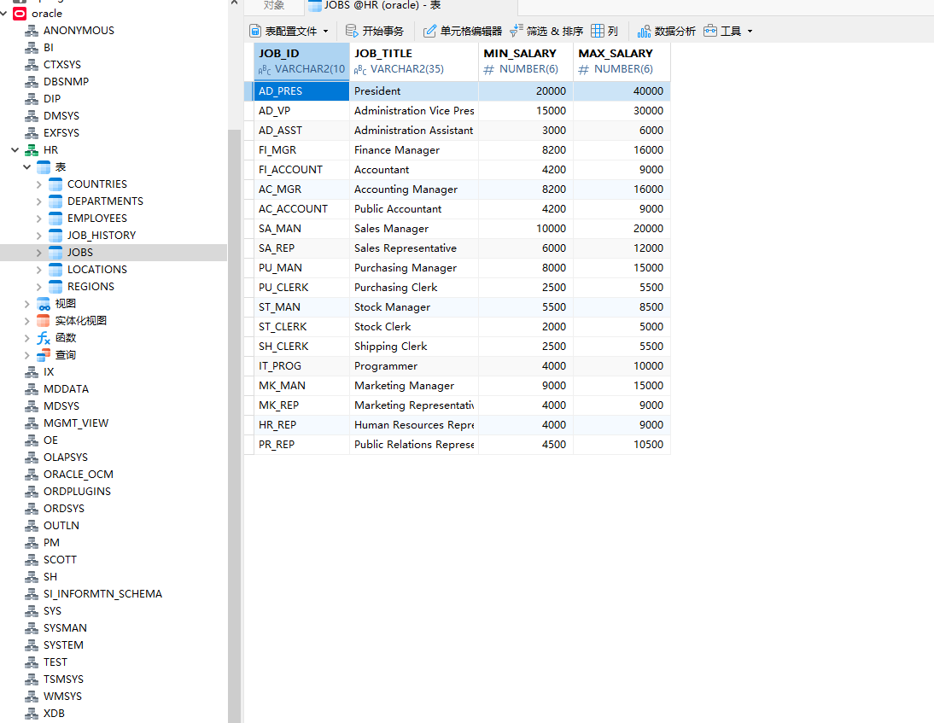The image size is (934, 723).
Task: Expand the 视图 folder chevron
Action: (x=26, y=304)
